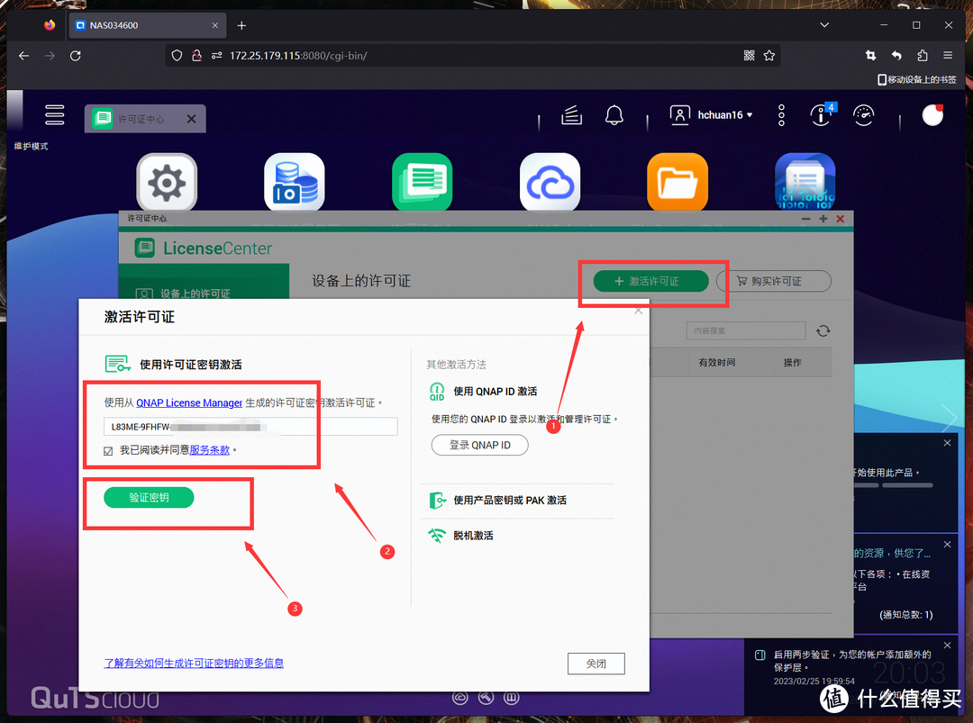The height and width of the screenshot is (723, 973).
Task: Open a new Firefox tab
Action: 242,25
